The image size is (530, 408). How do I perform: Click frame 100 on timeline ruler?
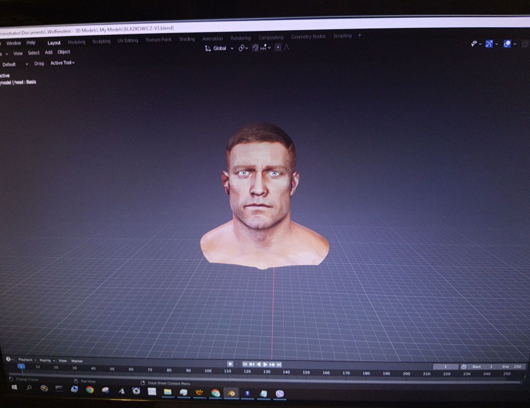[x=208, y=371]
